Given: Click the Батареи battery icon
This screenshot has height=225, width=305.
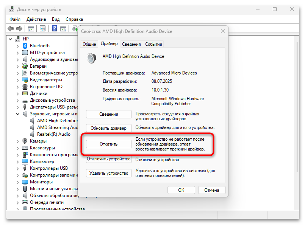Looking at the screenshot, I should [x=25, y=66].
